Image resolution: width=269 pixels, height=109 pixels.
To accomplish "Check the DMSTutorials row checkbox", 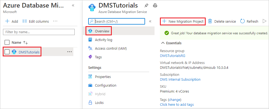I will 7,52.
